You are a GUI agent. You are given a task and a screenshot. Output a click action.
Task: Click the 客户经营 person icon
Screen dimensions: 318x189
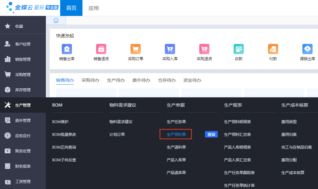point(8,44)
